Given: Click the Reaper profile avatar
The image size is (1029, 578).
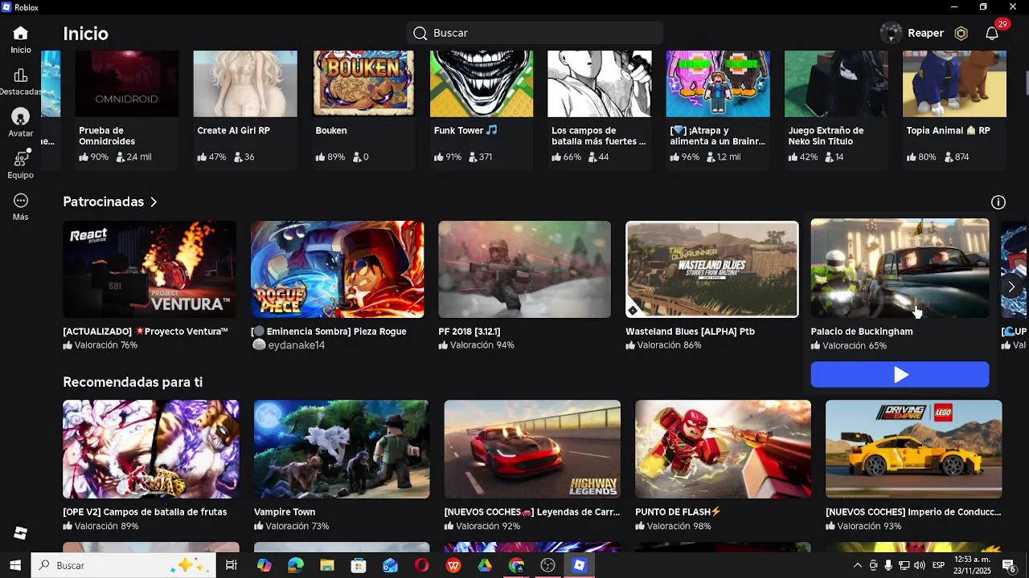Looking at the screenshot, I should (891, 33).
